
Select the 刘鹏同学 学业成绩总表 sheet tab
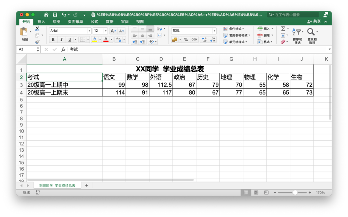(x=57, y=186)
